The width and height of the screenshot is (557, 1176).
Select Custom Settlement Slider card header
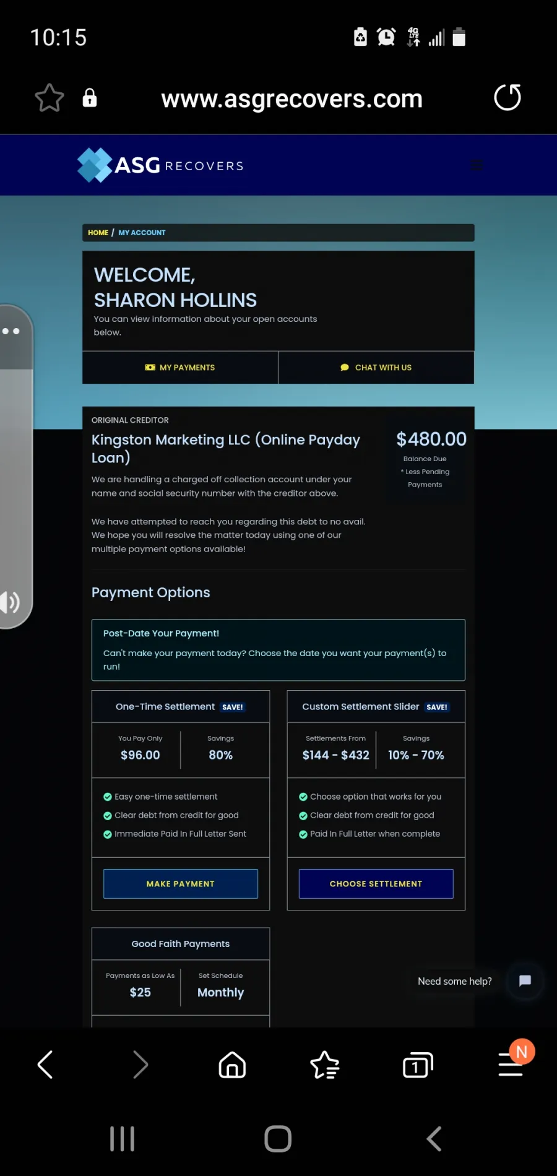point(376,707)
